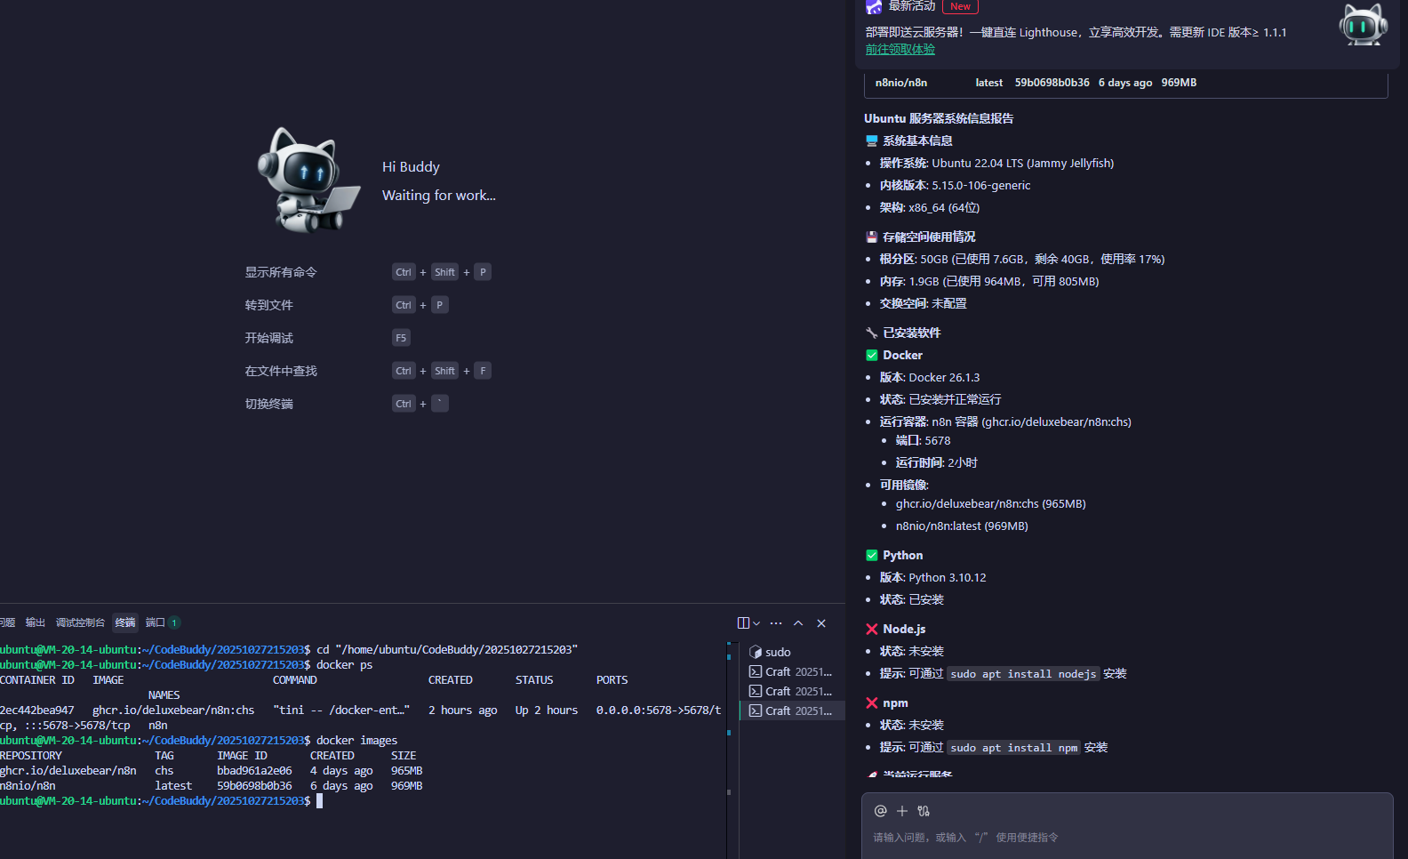The image size is (1408, 859).
Task: Click the floppy disk icon beside 存储空间使用情况
Action: coord(872,237)
